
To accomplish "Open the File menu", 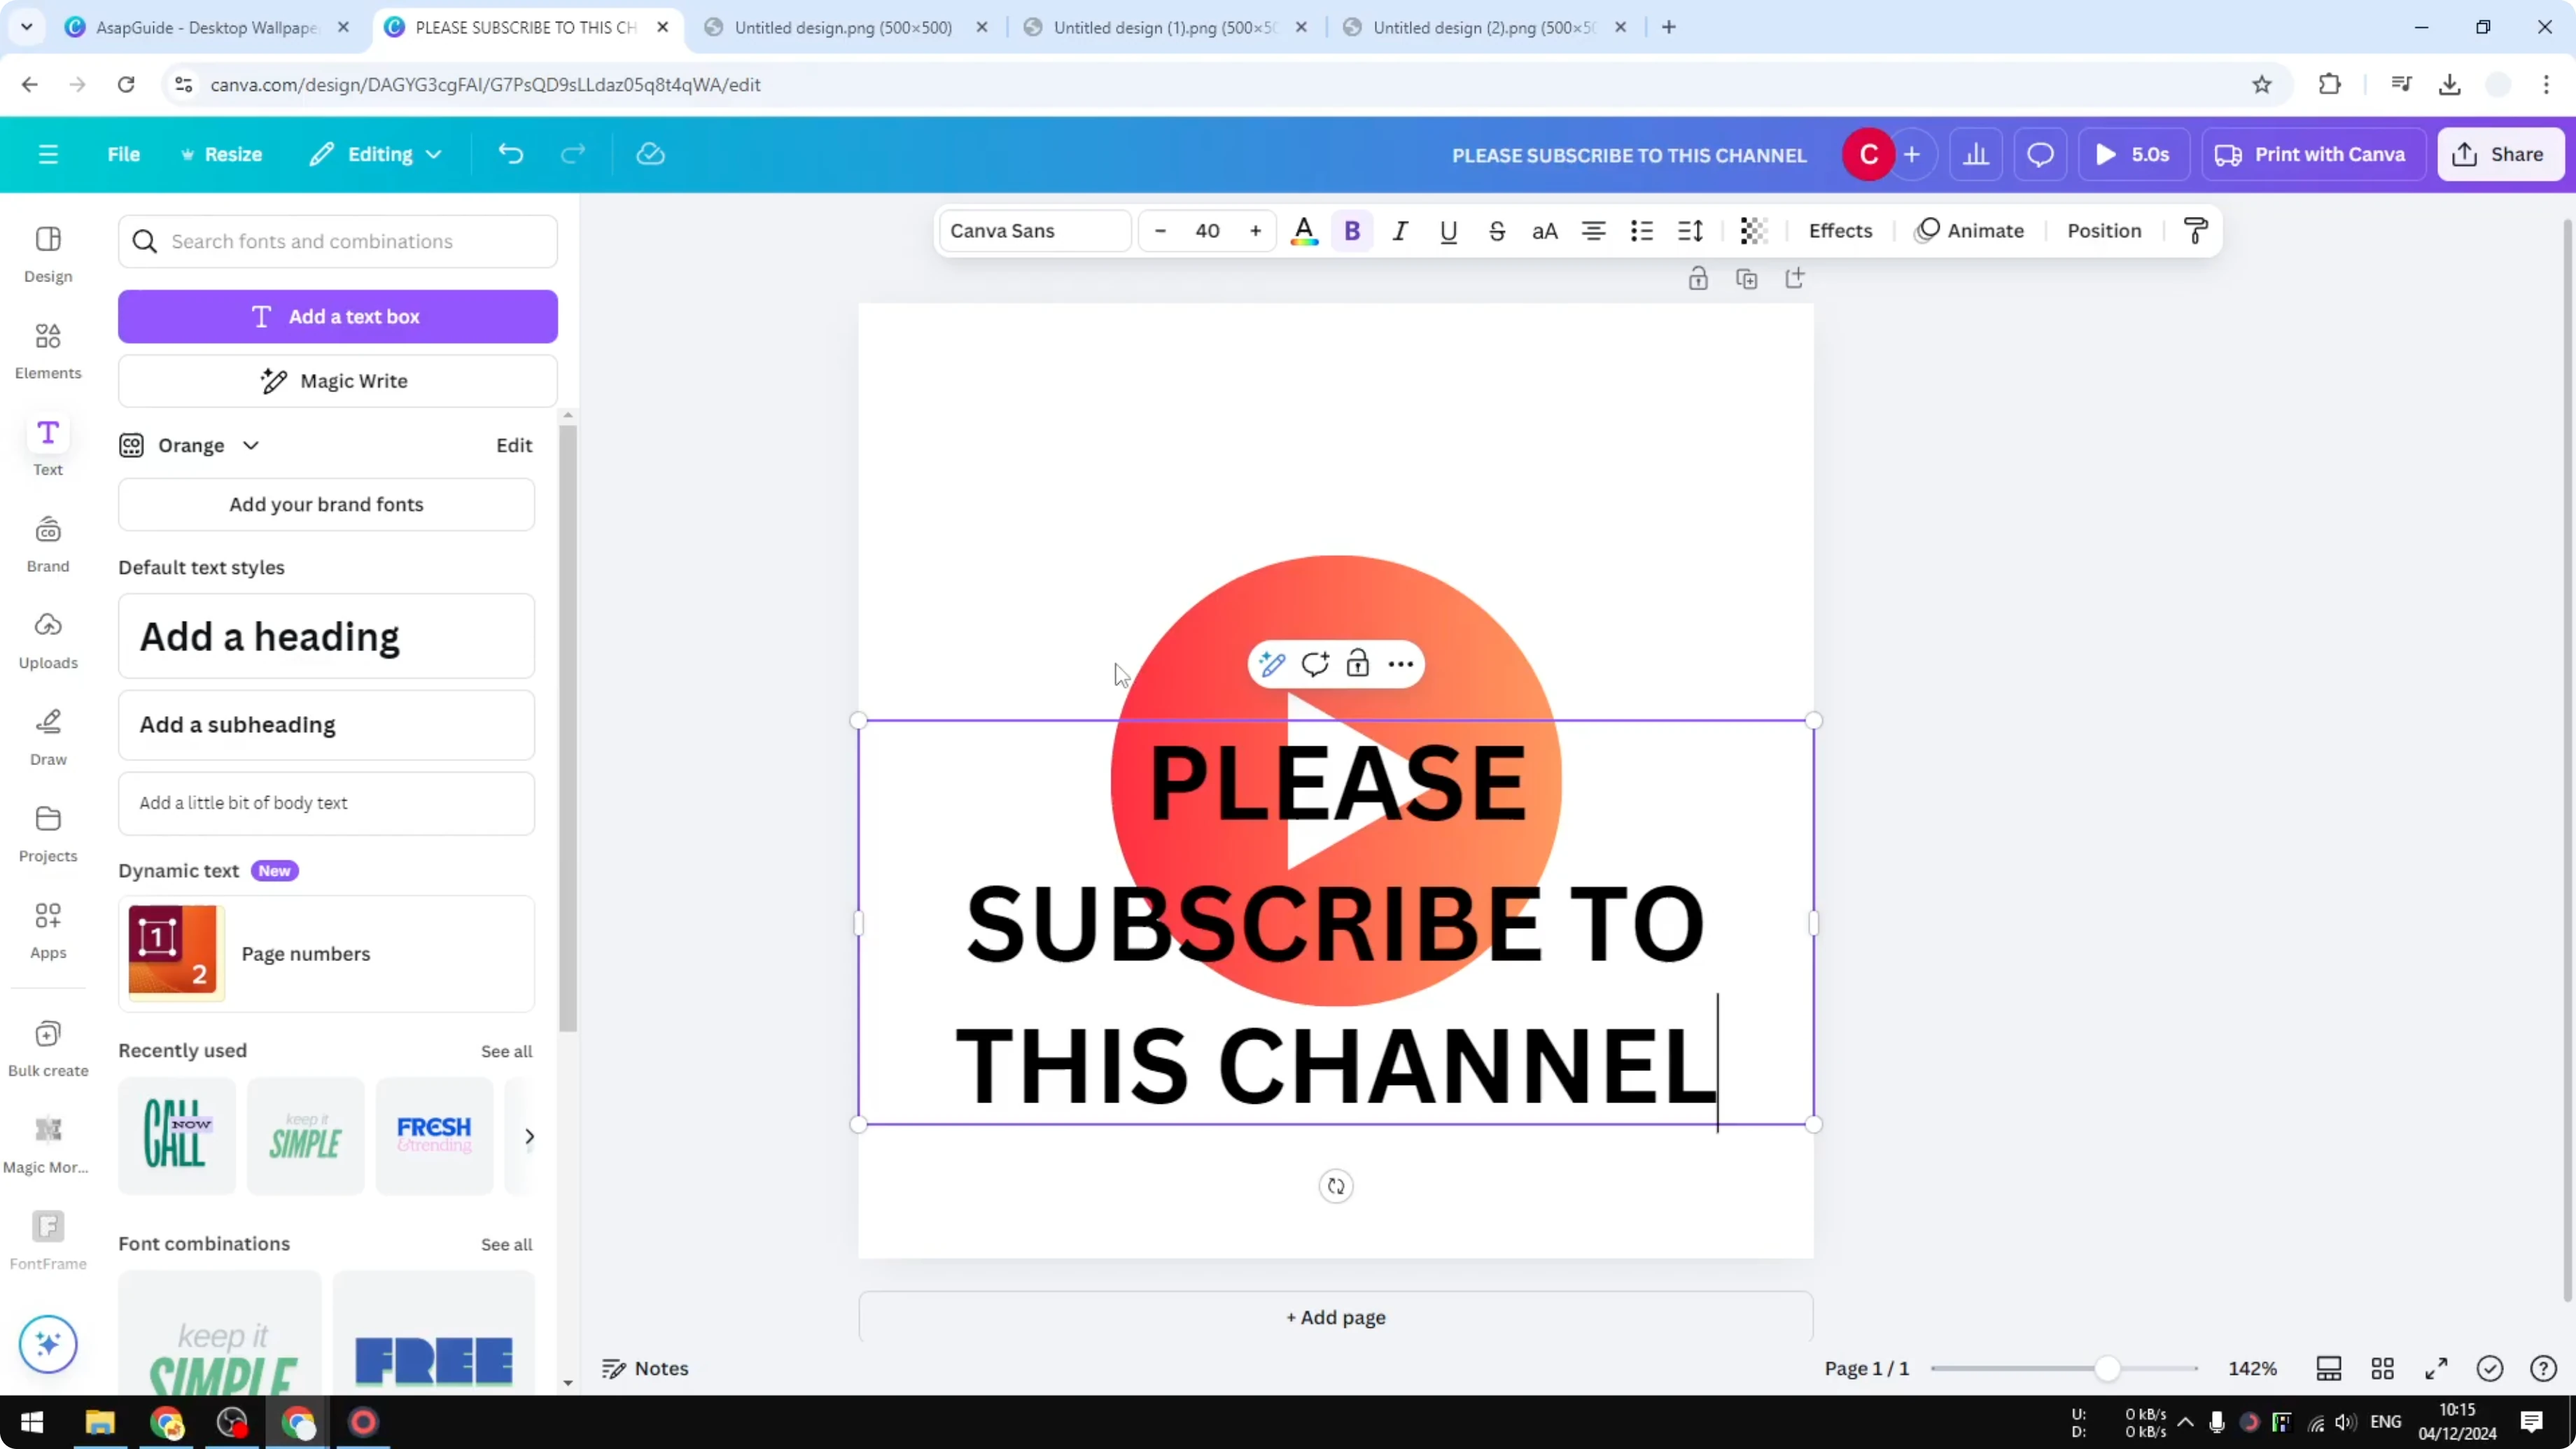I will click(x=124, y=154).
